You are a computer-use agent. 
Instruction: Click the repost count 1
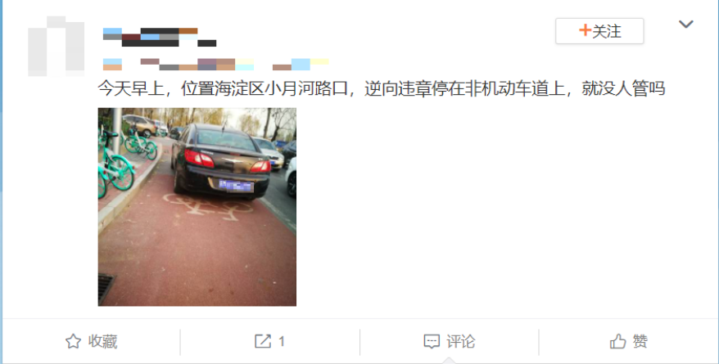pyautogui.click(x=282, y=341)
